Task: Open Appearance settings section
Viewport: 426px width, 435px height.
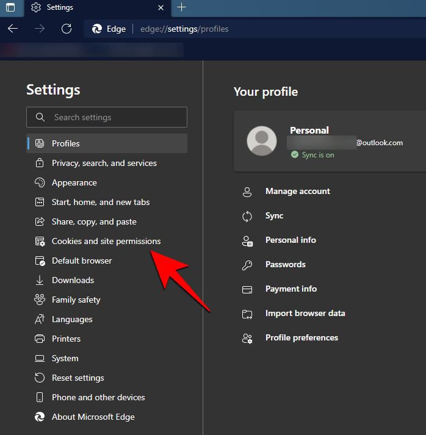Action: tap(74, 182)
